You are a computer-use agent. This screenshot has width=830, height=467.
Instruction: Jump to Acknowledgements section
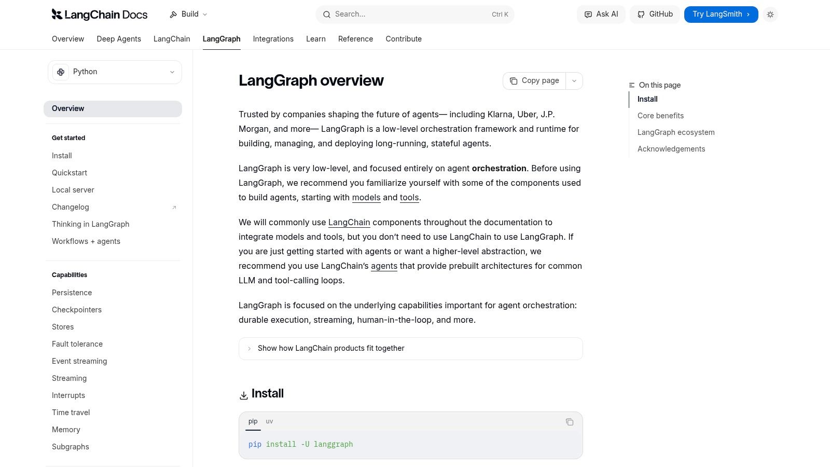pyautogui.click(x=671, y=149)
